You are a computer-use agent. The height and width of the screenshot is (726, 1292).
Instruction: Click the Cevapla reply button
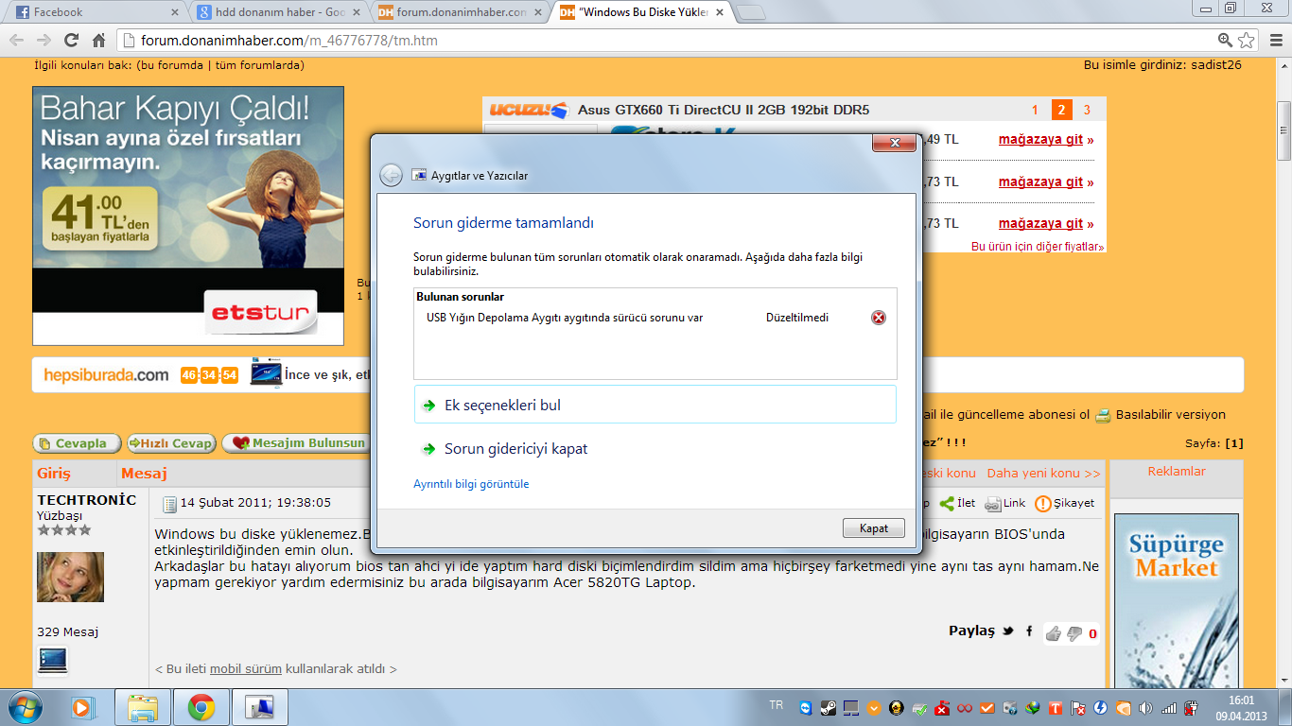(x=77, y=443)
